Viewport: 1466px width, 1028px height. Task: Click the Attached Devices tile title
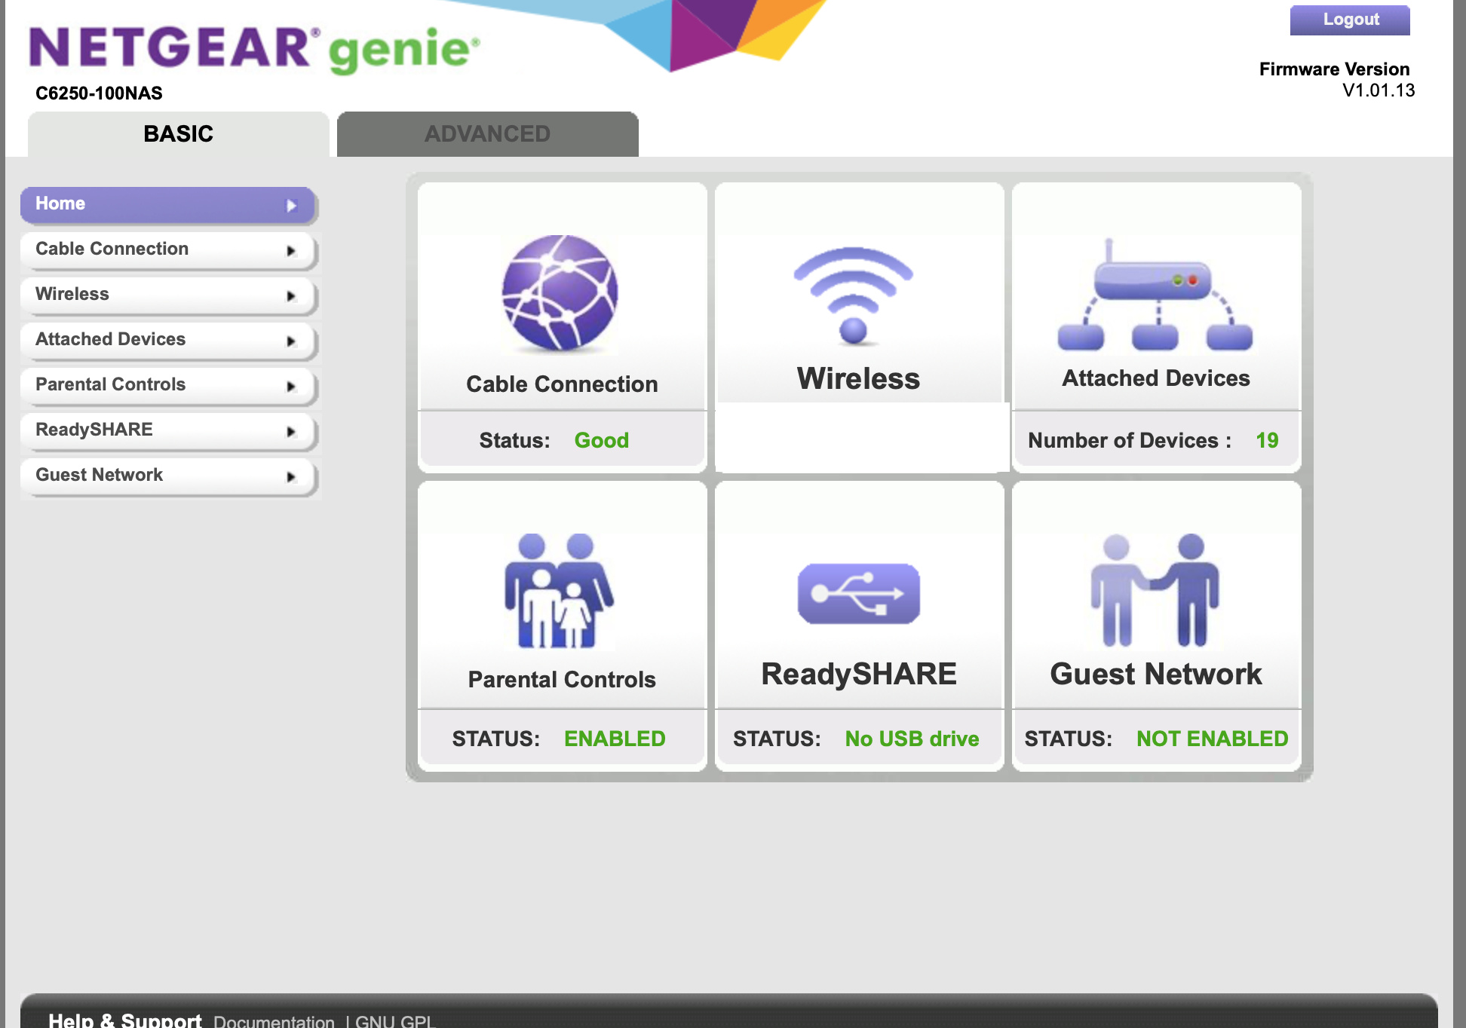click(1156, 378)
